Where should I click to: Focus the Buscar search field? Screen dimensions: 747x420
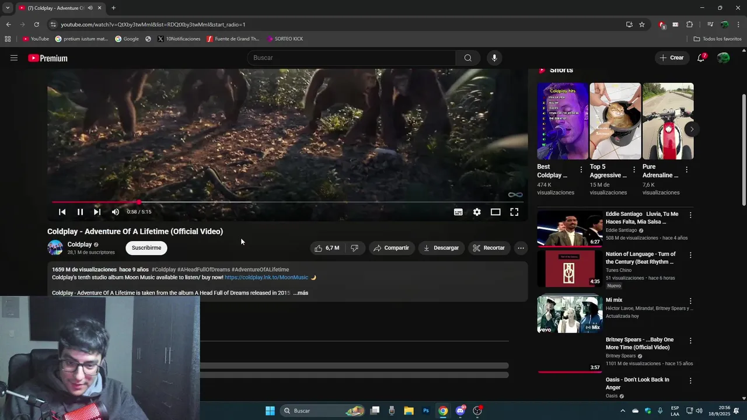[351, 58]
